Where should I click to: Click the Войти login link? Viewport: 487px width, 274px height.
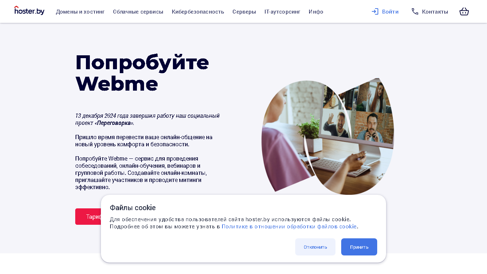tap(390, 12)
